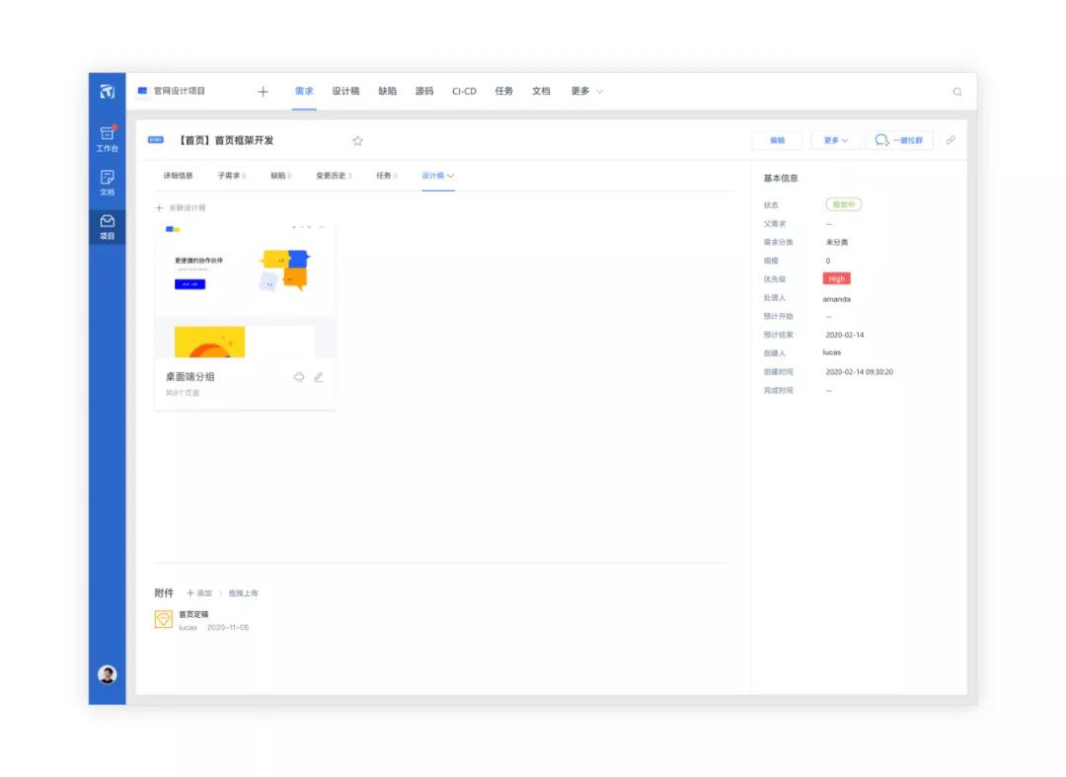Image resolution: width=1066 pixels, height=777 pixels.
Task: Click the move icon on the 桌面端分组 card
Action: pos(299,376)
